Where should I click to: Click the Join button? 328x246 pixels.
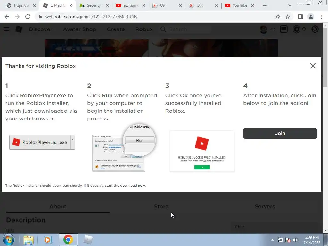pyautogui.click(x=280, y=134)
